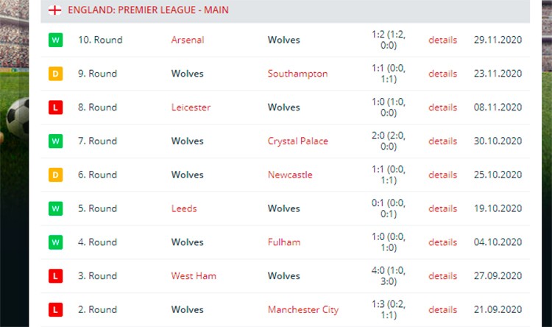Open the Crystal Palace team link
The height and width of the screenshot is (327, 552).
pos(298,141)
